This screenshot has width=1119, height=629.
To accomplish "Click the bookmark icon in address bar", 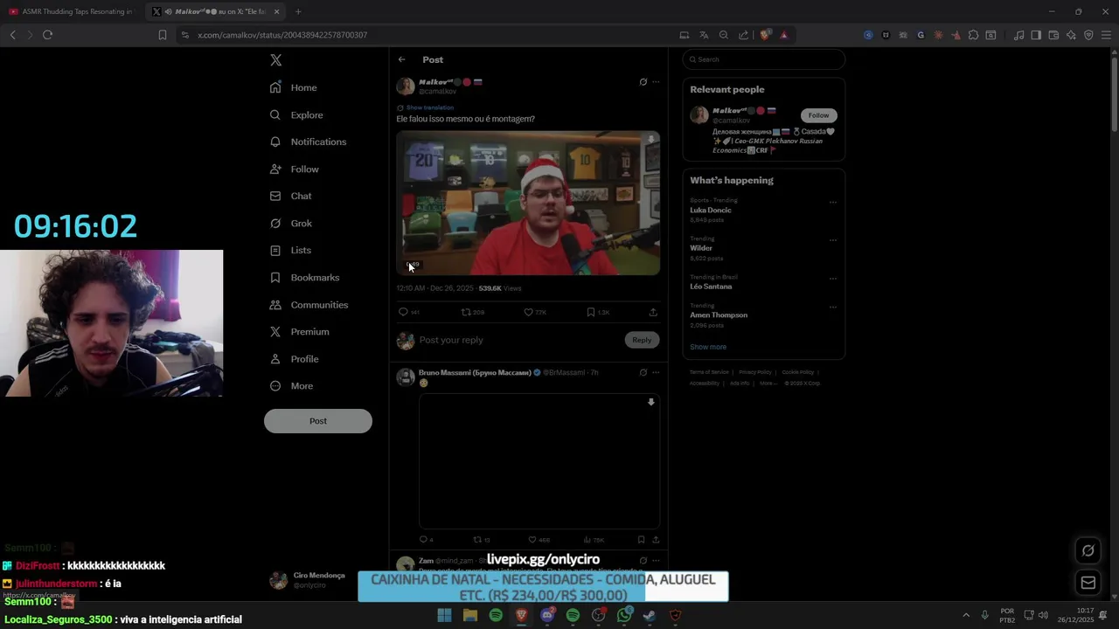I will pos(162,35).
